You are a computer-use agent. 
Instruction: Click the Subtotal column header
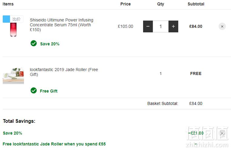[196, 4]
